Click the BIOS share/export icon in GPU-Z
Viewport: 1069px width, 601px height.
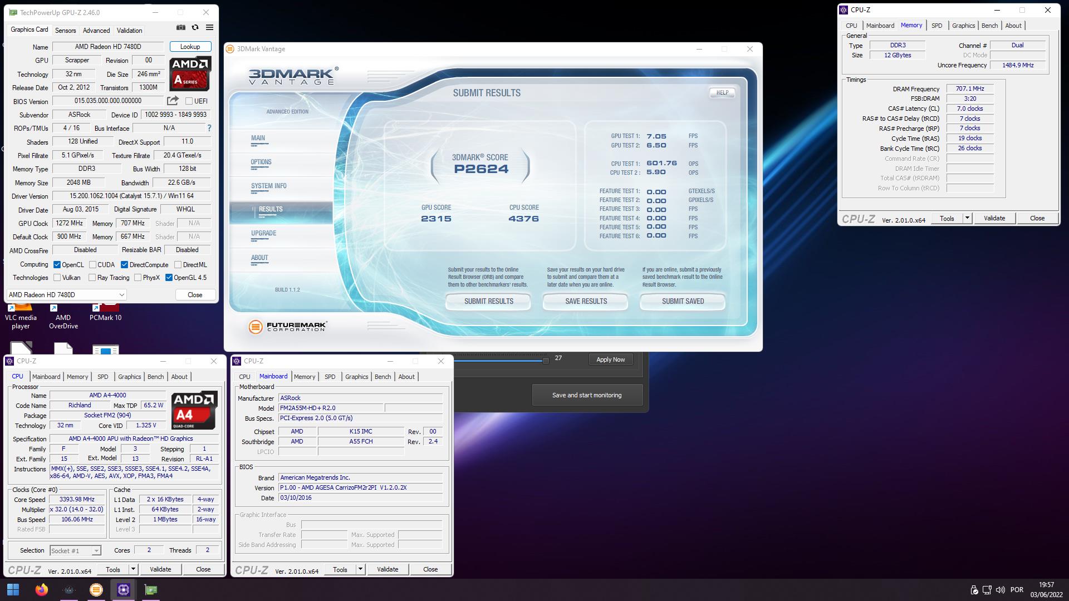[x=173, y=101]
